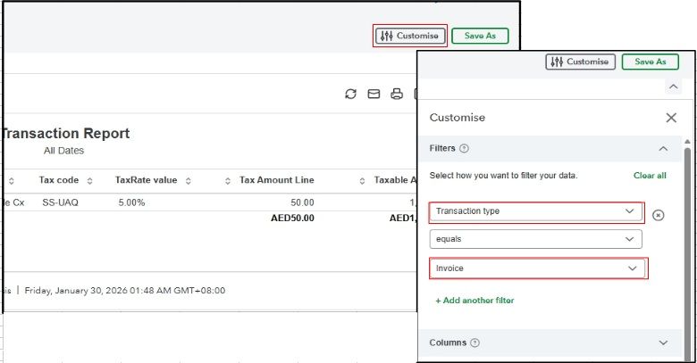697x363 pixels.
Task: Click the refresh report icon
Action: [351, 94]
